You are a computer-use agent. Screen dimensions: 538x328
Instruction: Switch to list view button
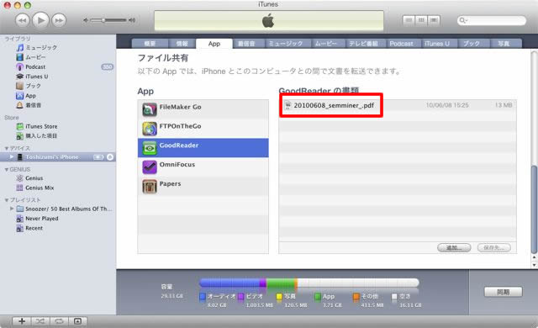pos(409,20)
